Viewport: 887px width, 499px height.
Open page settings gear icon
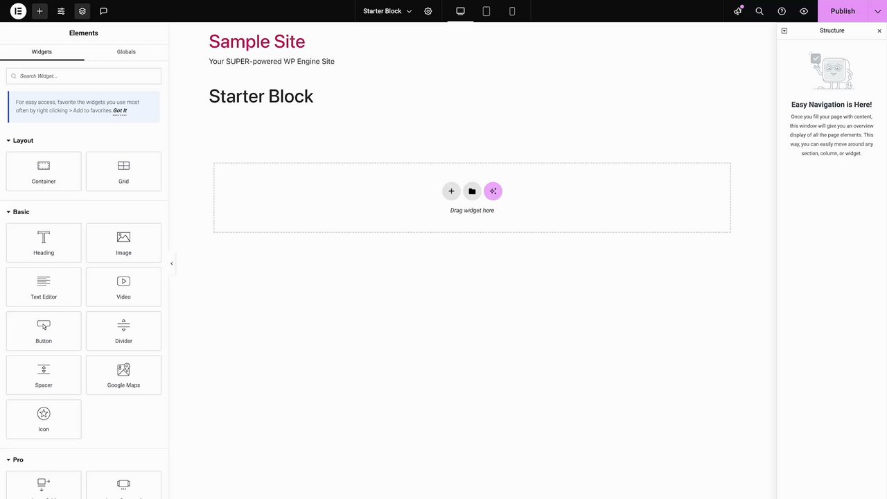(x=428, y=11)
